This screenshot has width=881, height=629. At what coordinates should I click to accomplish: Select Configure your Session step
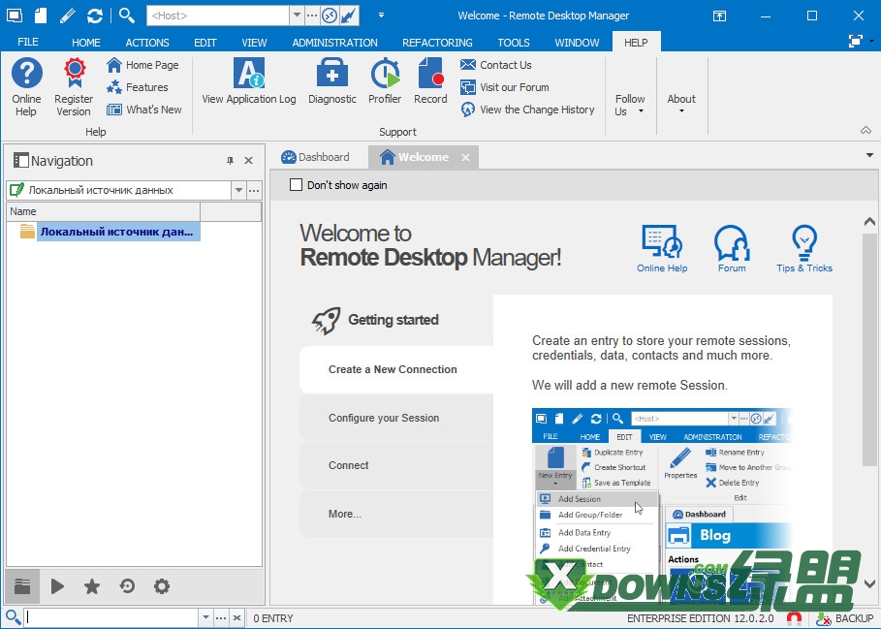(396, 418)
